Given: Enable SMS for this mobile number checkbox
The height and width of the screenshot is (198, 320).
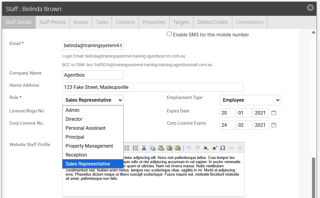Looking at the screenshot, I should coord(169,34).
